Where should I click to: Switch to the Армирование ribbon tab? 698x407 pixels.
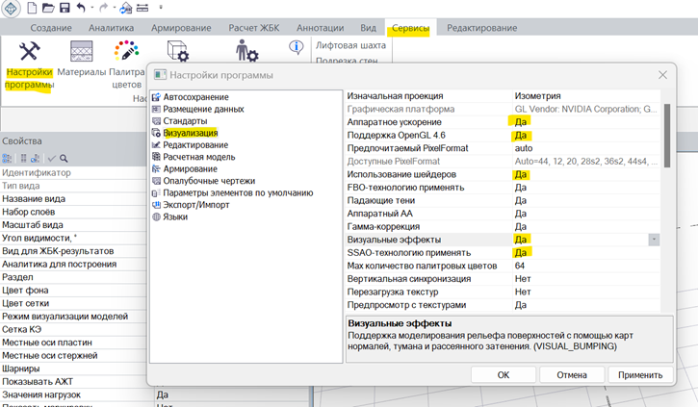(x=180, y=29)
